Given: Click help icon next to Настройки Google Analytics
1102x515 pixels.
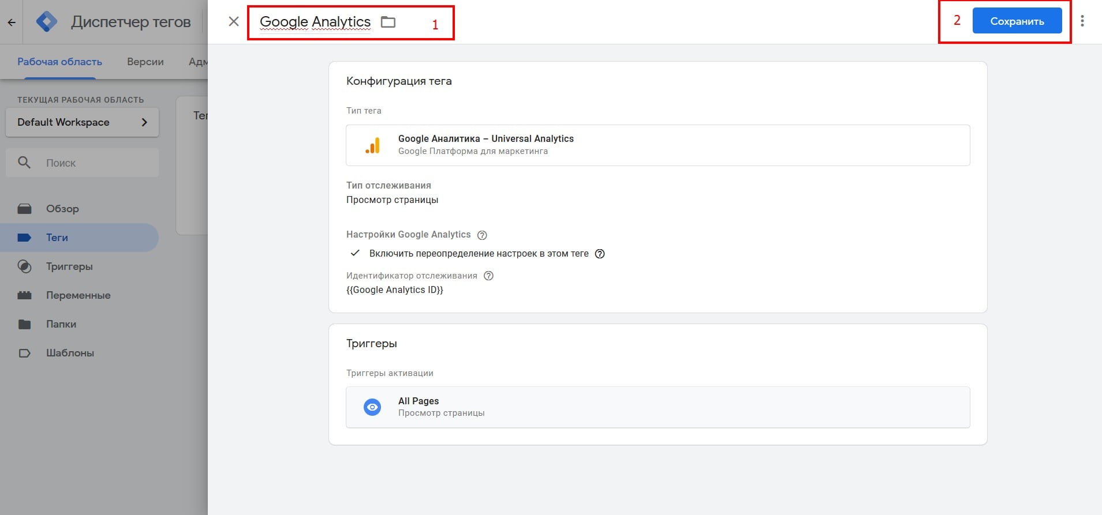Looking at the screenshot, I should pos(482,235).
